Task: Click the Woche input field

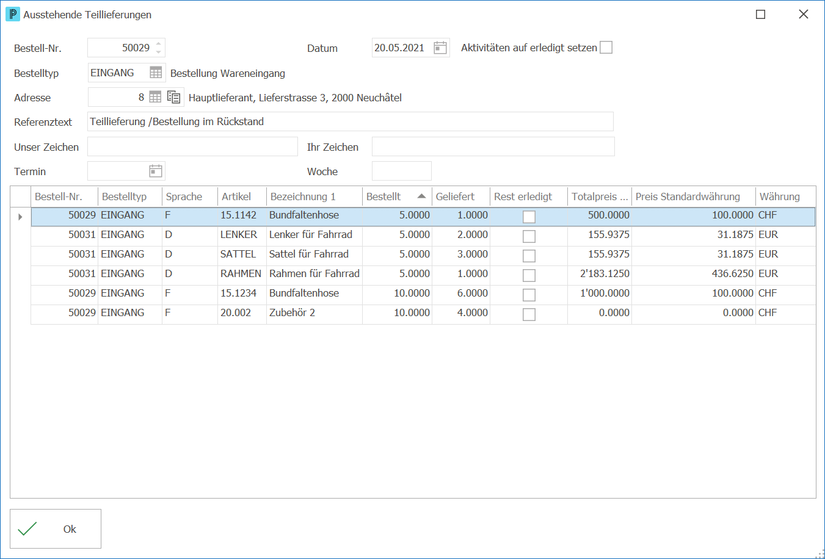Action: [402, 171]
